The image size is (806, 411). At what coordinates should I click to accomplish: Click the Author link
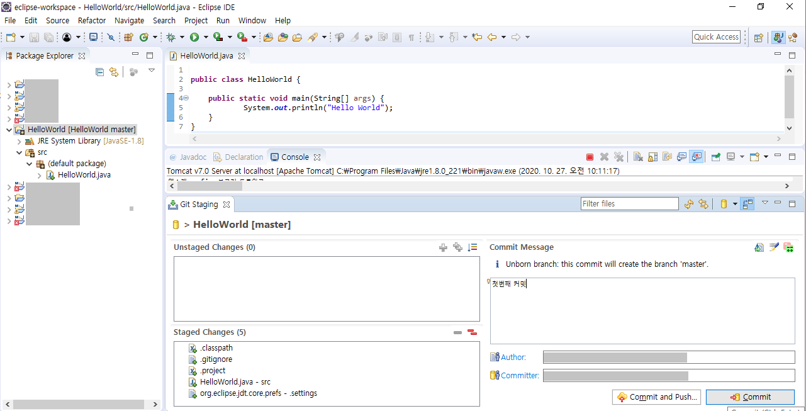coord(513,358)
